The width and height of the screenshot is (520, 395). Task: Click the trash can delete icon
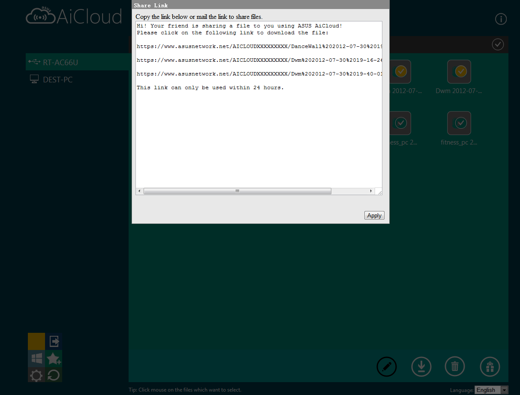(455, 367)
